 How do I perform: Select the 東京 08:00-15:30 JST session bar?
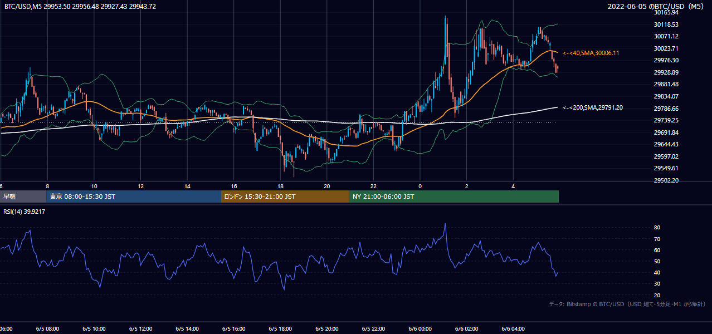click(134, 197)
